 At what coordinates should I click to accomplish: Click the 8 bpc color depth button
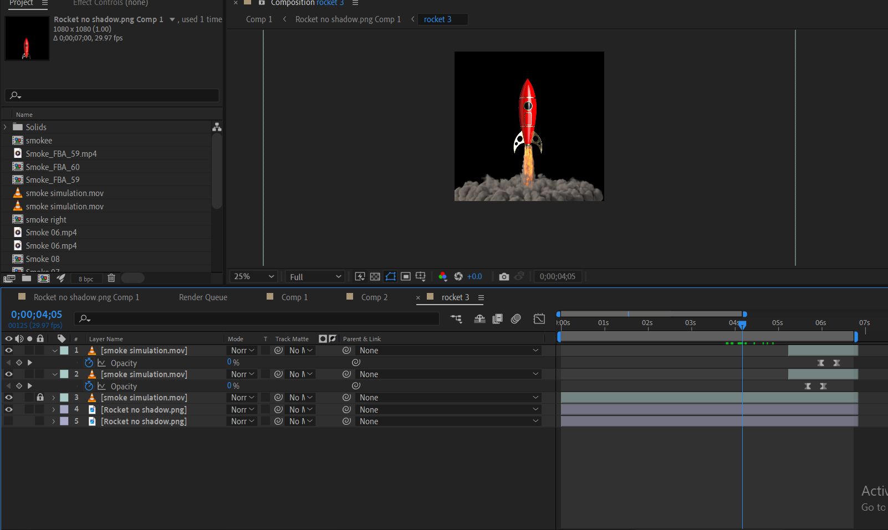click(x=86, y=279)
